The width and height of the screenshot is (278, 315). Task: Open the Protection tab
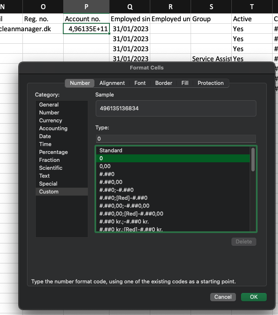click(x=211, y=83)
